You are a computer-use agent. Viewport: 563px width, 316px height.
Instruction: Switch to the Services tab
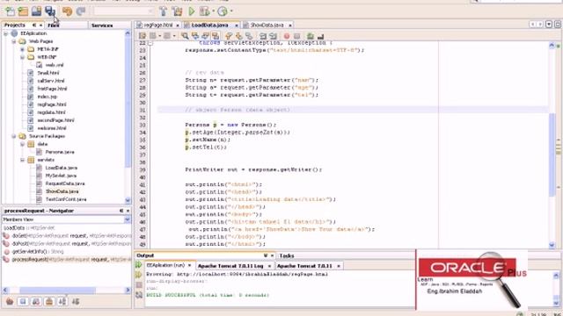click(x=102, y=25)
